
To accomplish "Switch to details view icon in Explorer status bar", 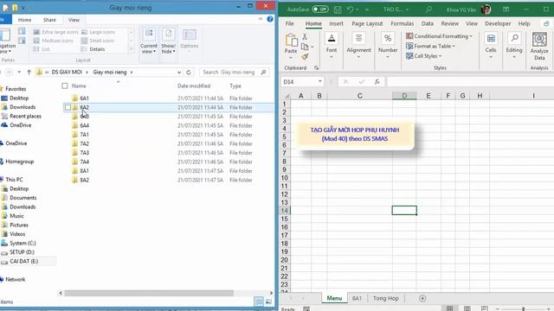I will click(x=259, y=301).
